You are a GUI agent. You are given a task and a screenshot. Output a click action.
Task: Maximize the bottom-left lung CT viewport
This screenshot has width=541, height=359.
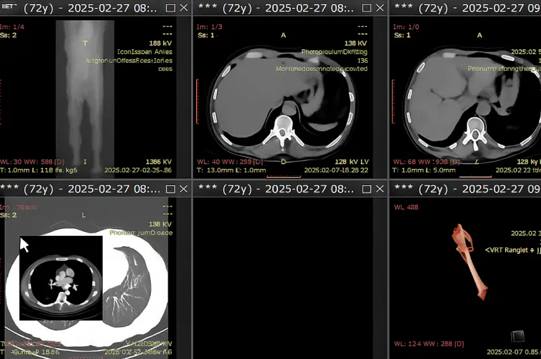170,189
